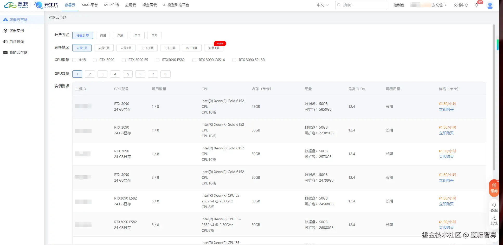Check the RTX 3090 C6514 option
The height and width of the screenshot is (245, 503).
pyautogui.click(x=194, y=60)
